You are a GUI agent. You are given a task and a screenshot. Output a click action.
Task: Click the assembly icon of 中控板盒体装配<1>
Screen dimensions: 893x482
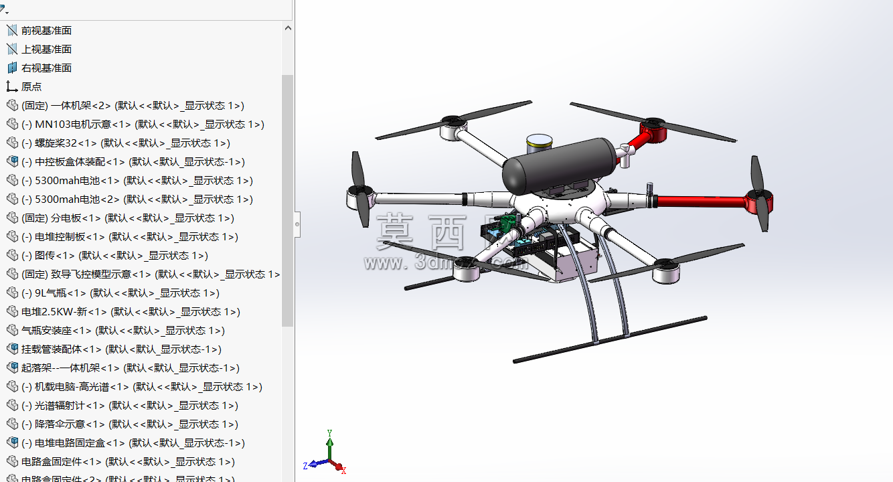point(11,161)
